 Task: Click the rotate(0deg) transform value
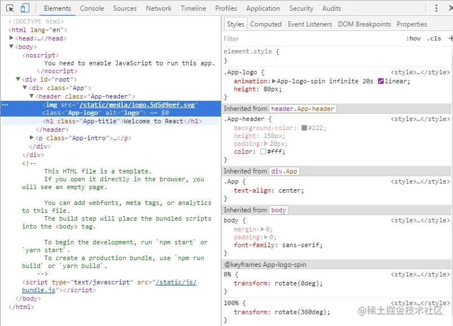[297, 284]
